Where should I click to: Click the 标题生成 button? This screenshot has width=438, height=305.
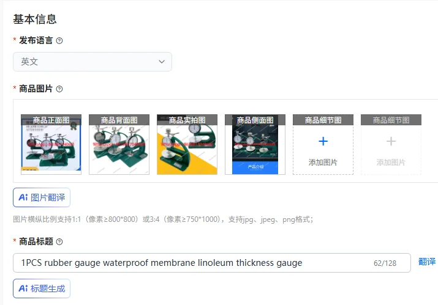[42, 288]
